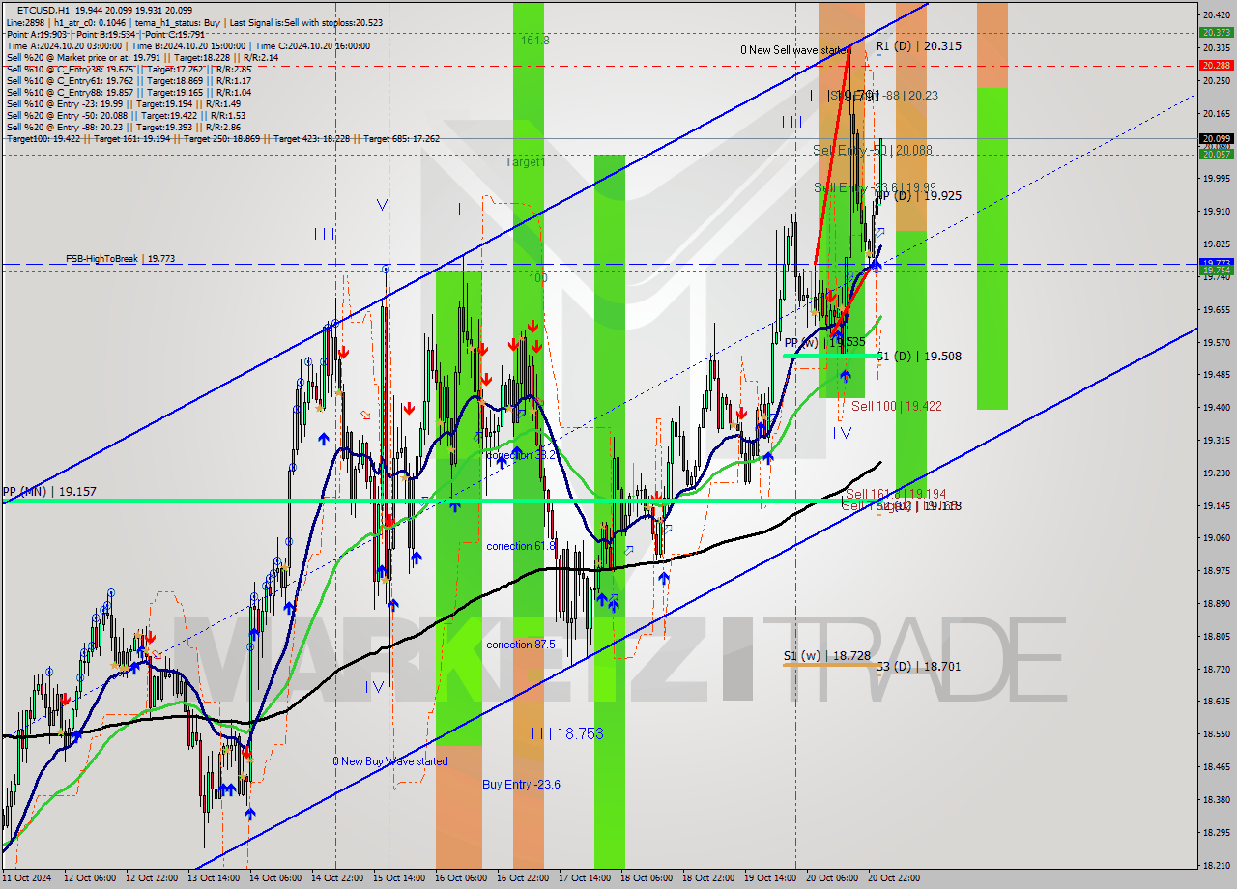
Task: Click the 'correction 61.8' label
Action: click(521, 546)
